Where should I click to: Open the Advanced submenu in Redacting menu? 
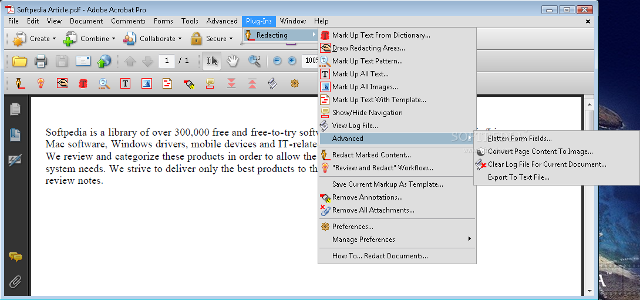pos(397,139)
